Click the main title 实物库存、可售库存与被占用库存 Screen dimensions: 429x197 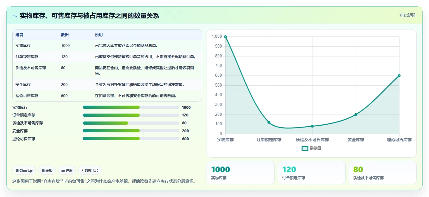click(89, 16)
